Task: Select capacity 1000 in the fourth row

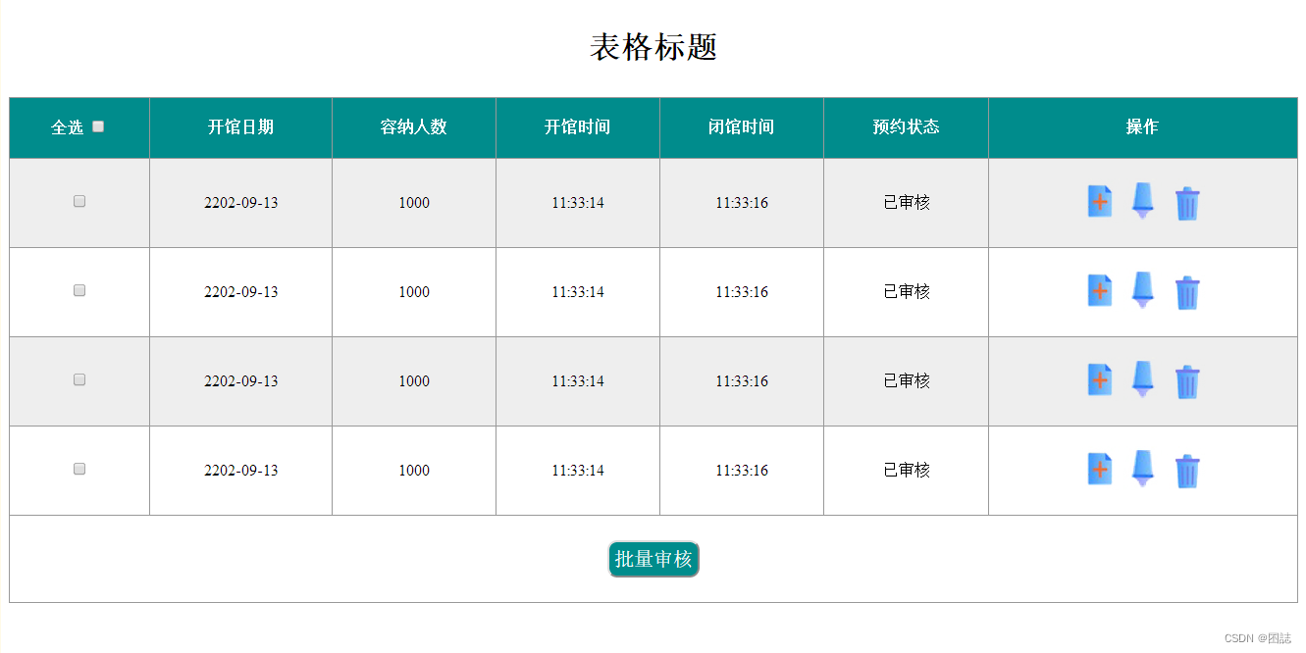Action: pos(414,471)
